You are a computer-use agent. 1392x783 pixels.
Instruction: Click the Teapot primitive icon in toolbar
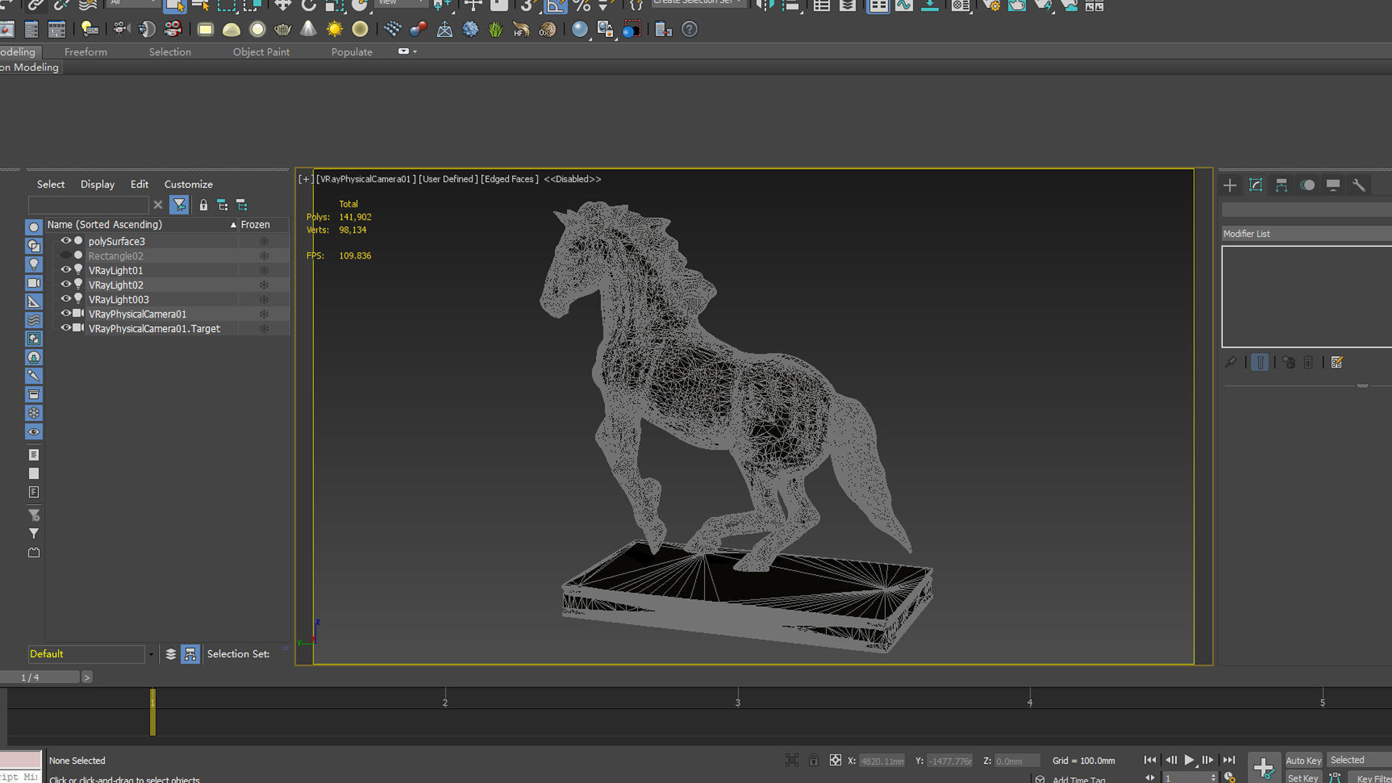click(283, 30)
